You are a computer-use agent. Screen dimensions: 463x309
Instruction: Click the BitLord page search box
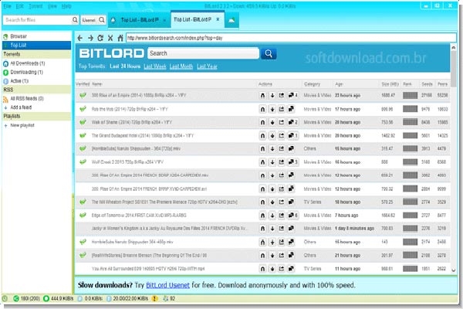pos(203,53)
